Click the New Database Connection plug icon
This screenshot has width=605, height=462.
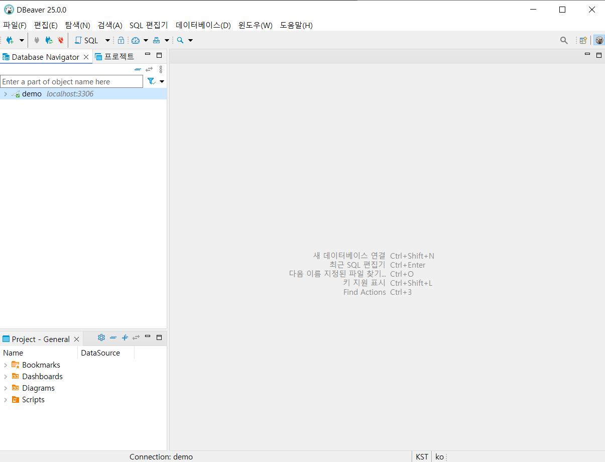point(10,40)
